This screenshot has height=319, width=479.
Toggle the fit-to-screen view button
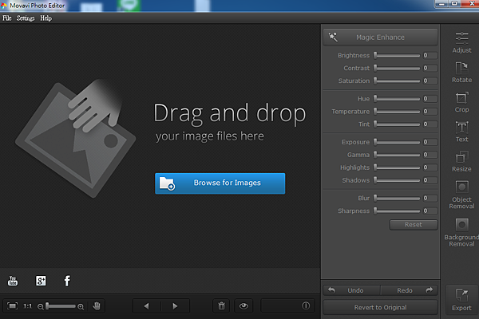pyautogui.click(x=13, y=305)
